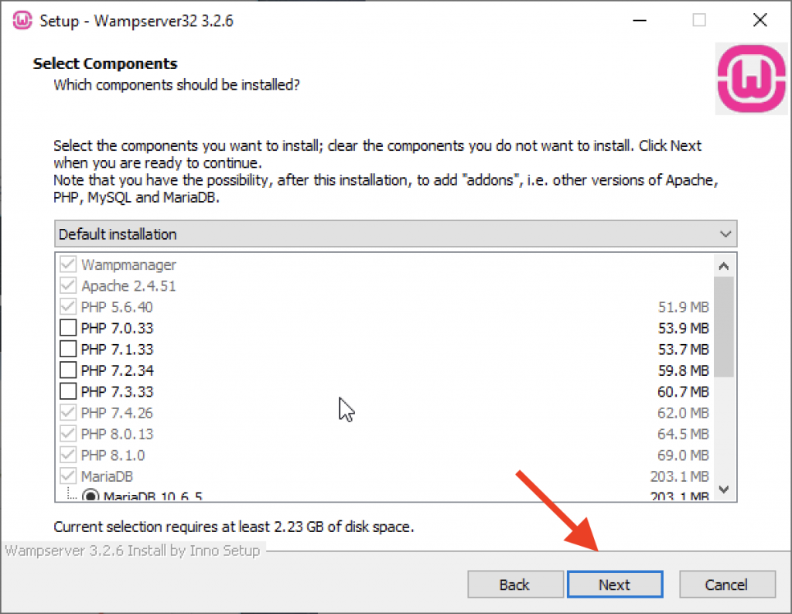Minimize the Setup window
The image size is (792, 614).
click(640, 21)
